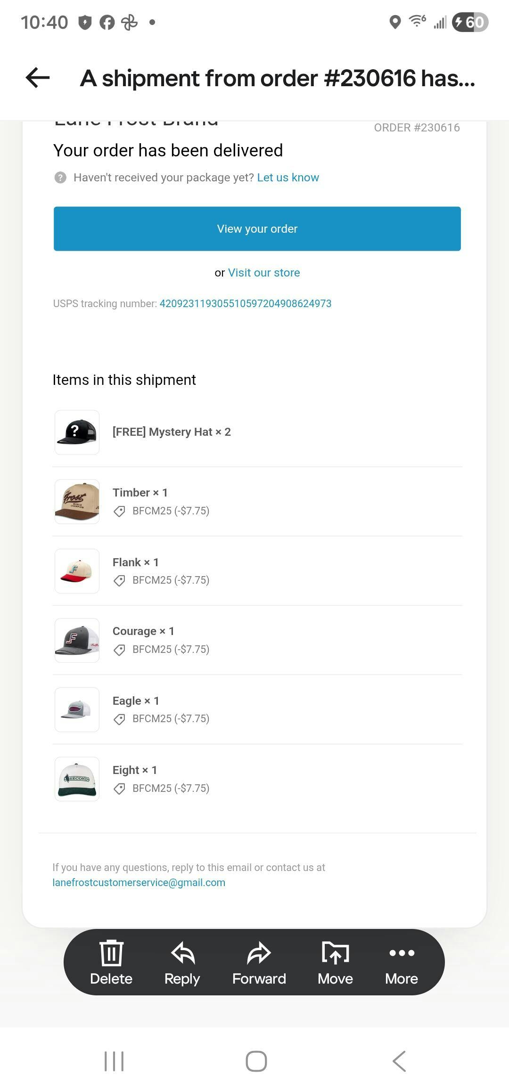Tap the back arrow in the email header
The height and width of the screenshot is (1091, 509).
(38, 78)
